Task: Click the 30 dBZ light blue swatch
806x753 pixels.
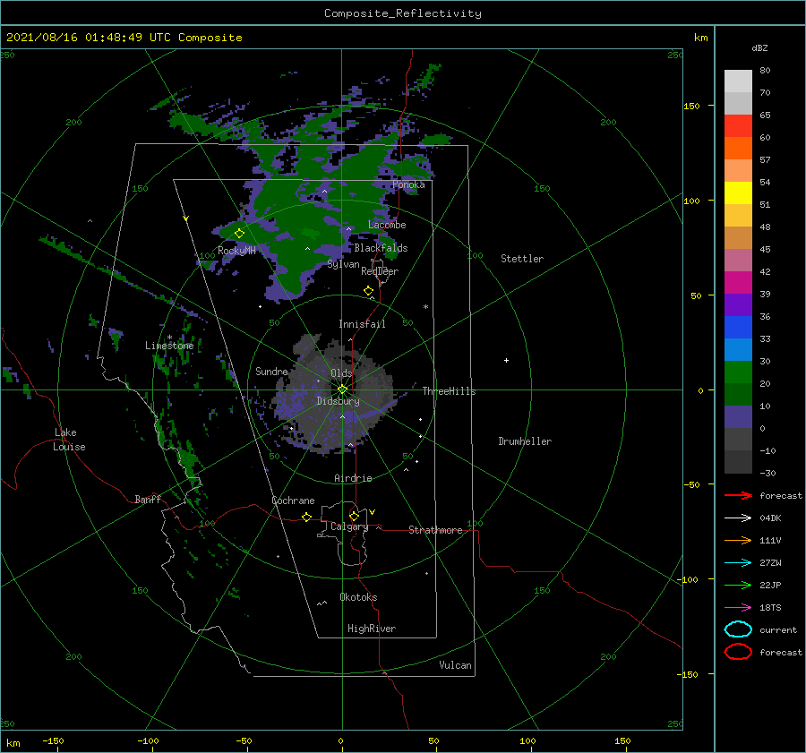Action: [738, 349]
